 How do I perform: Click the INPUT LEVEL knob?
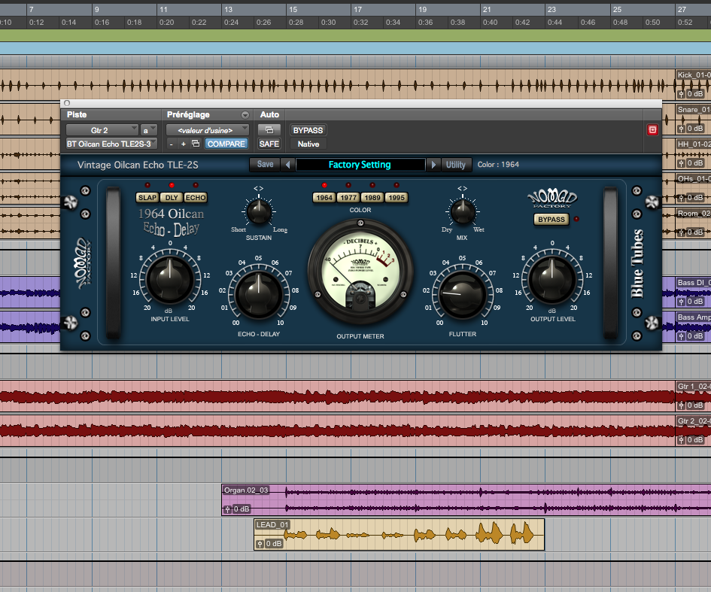click(x=169, y=280)
